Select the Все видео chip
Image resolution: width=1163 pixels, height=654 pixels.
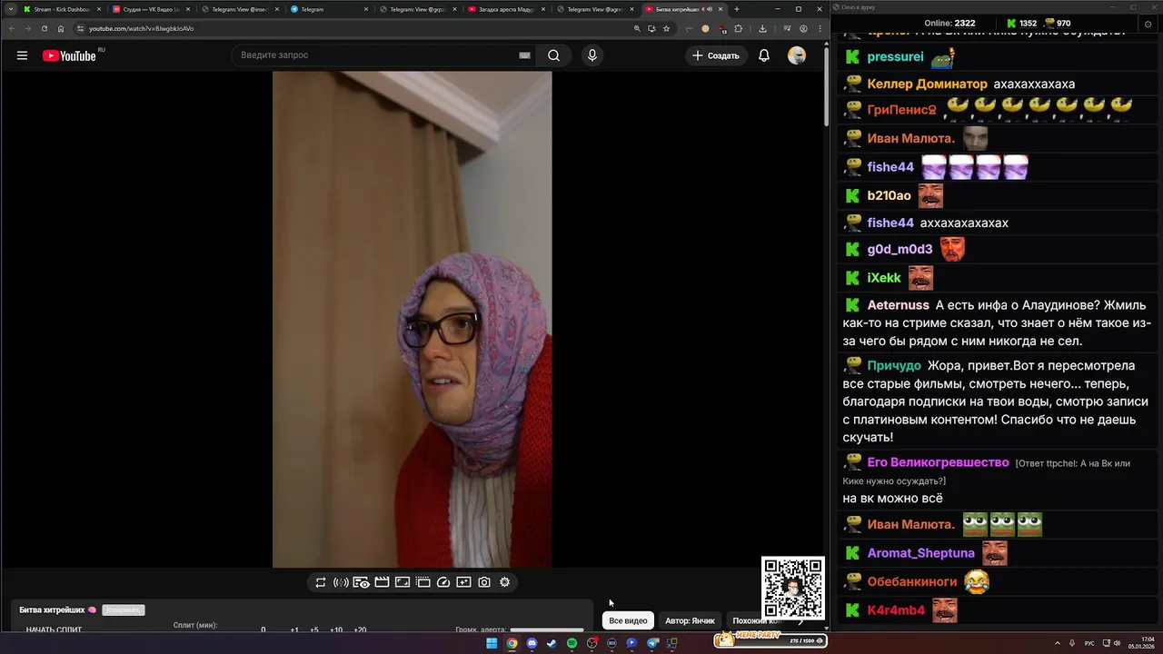point(628,620)
